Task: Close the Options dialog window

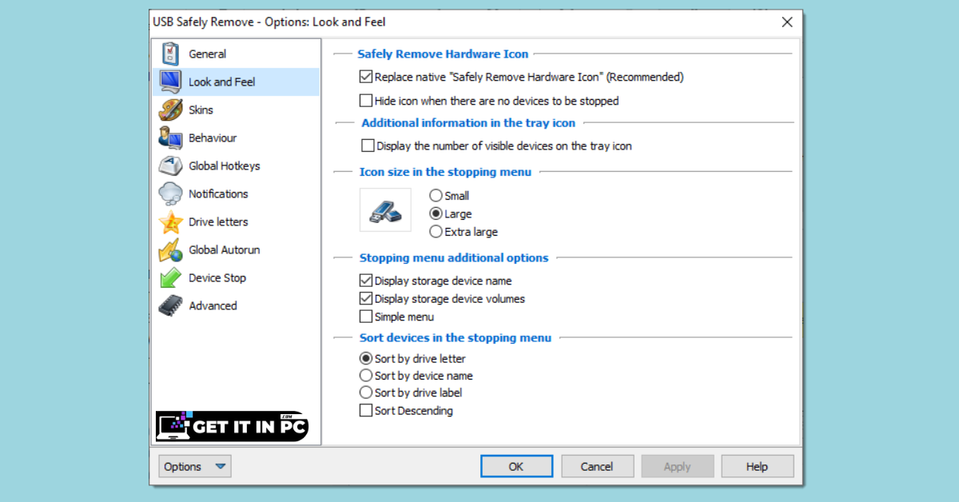Action: point(787,22)
